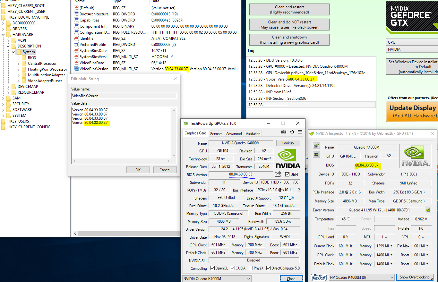438x282 pixels.
Task: Click the GPU-Z refresh icon
Action: point(292,132)
